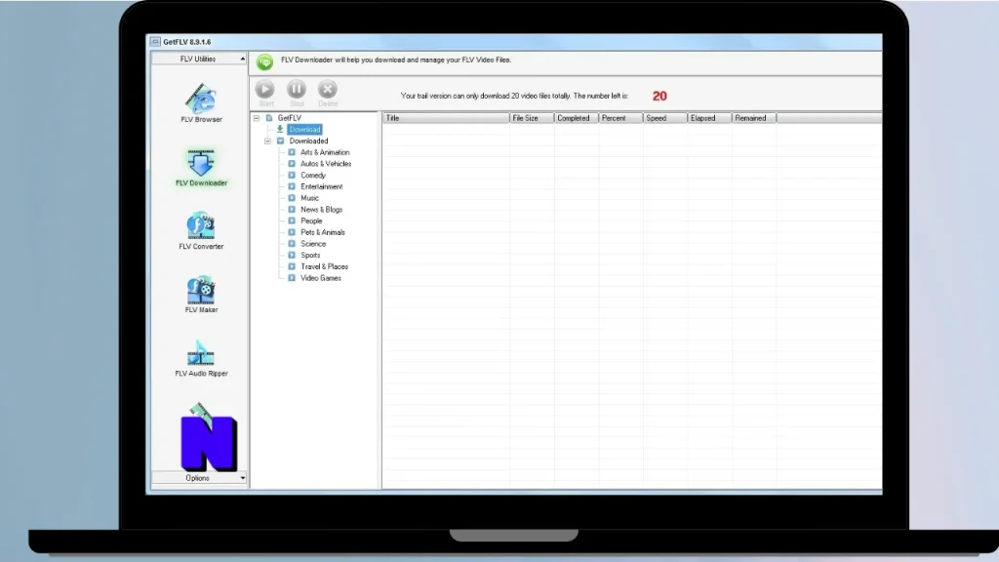Click the Comedy category folder icon

click(x=292, y=176)
